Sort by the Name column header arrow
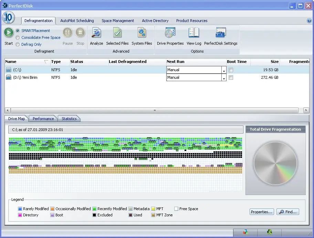The image size is (314, 238). pyautogui.click(x=46, y=62)
